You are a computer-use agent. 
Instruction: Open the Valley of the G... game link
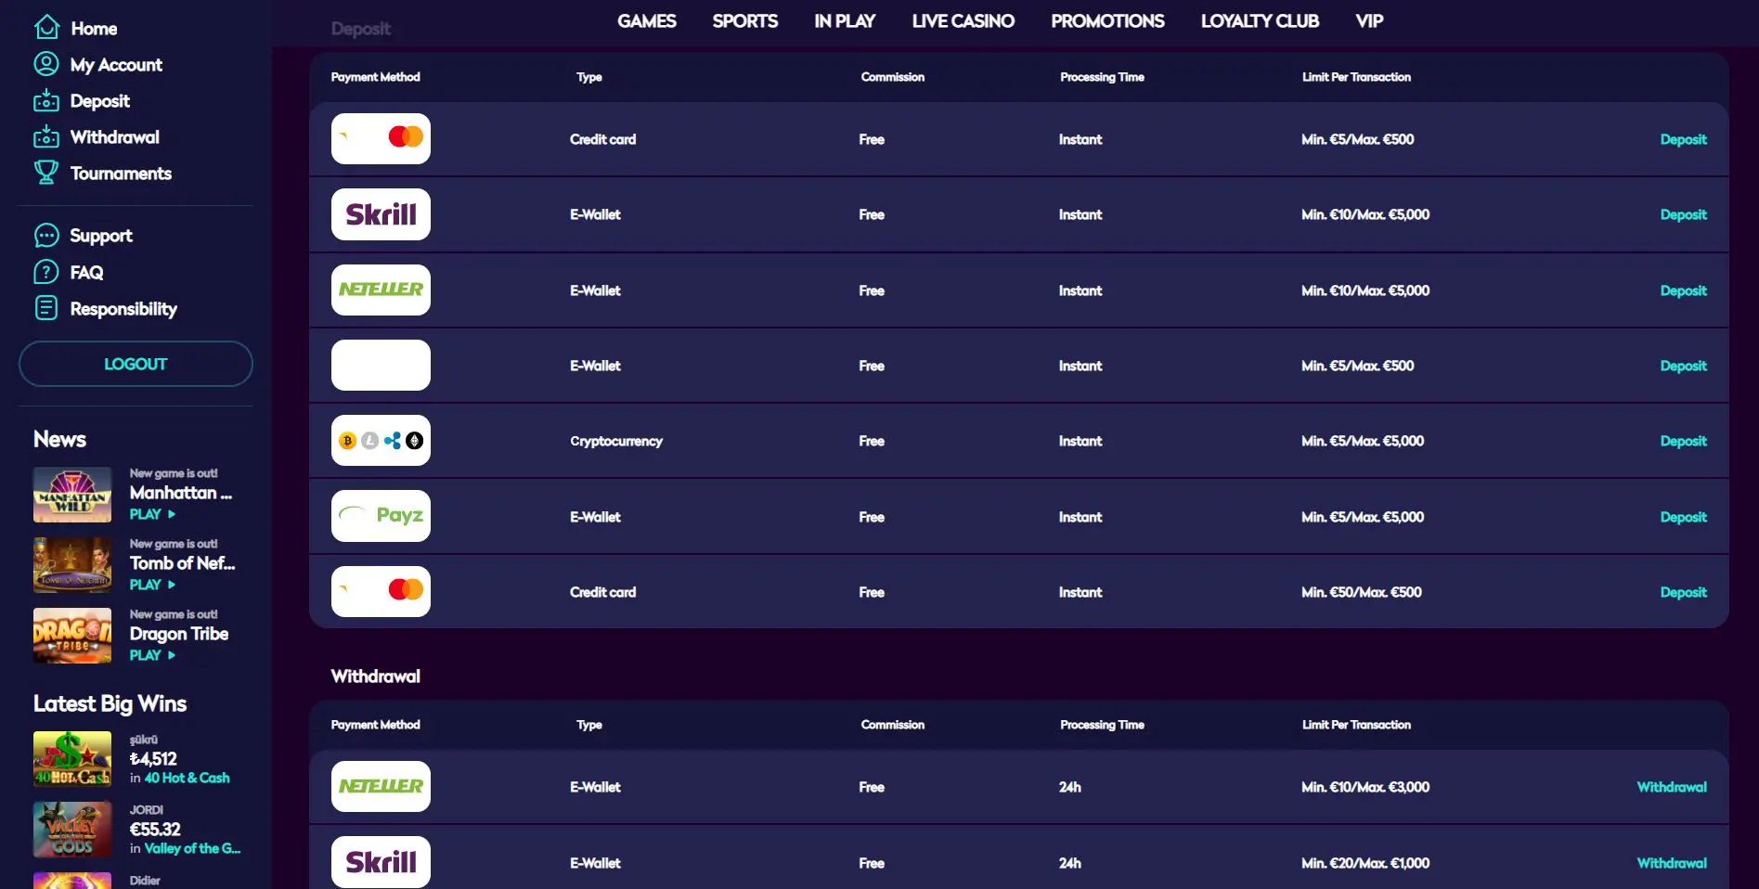click(192, 848)
